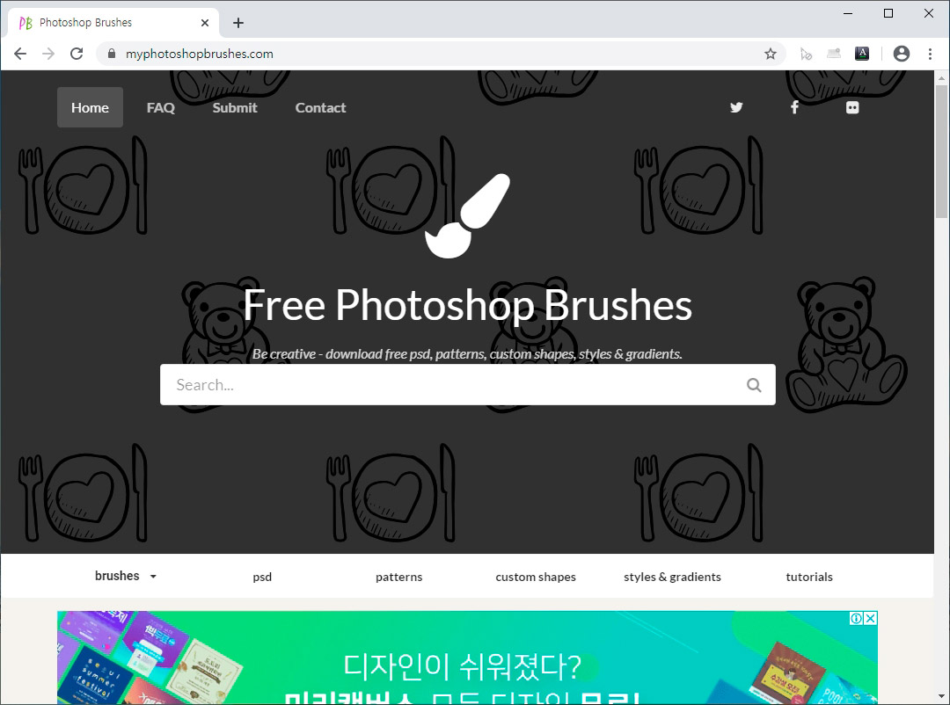Click the scrollbar up arrow
This screenshot has width=950, height=705.
(941, 77)
